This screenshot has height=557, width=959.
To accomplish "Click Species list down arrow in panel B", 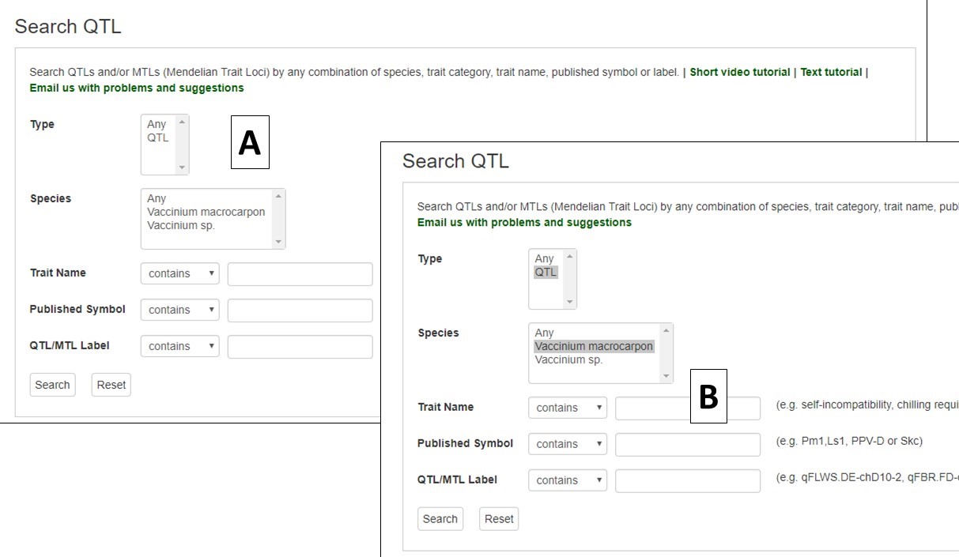I will [x=666, y=376].
